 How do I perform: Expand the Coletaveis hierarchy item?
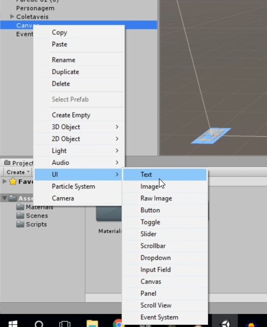coord(12,16)
